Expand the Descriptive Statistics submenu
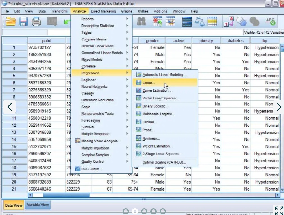 98,26
